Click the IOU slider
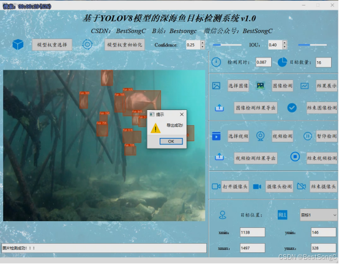The height and width of the screenshot is (264, 339). point(313,45)
